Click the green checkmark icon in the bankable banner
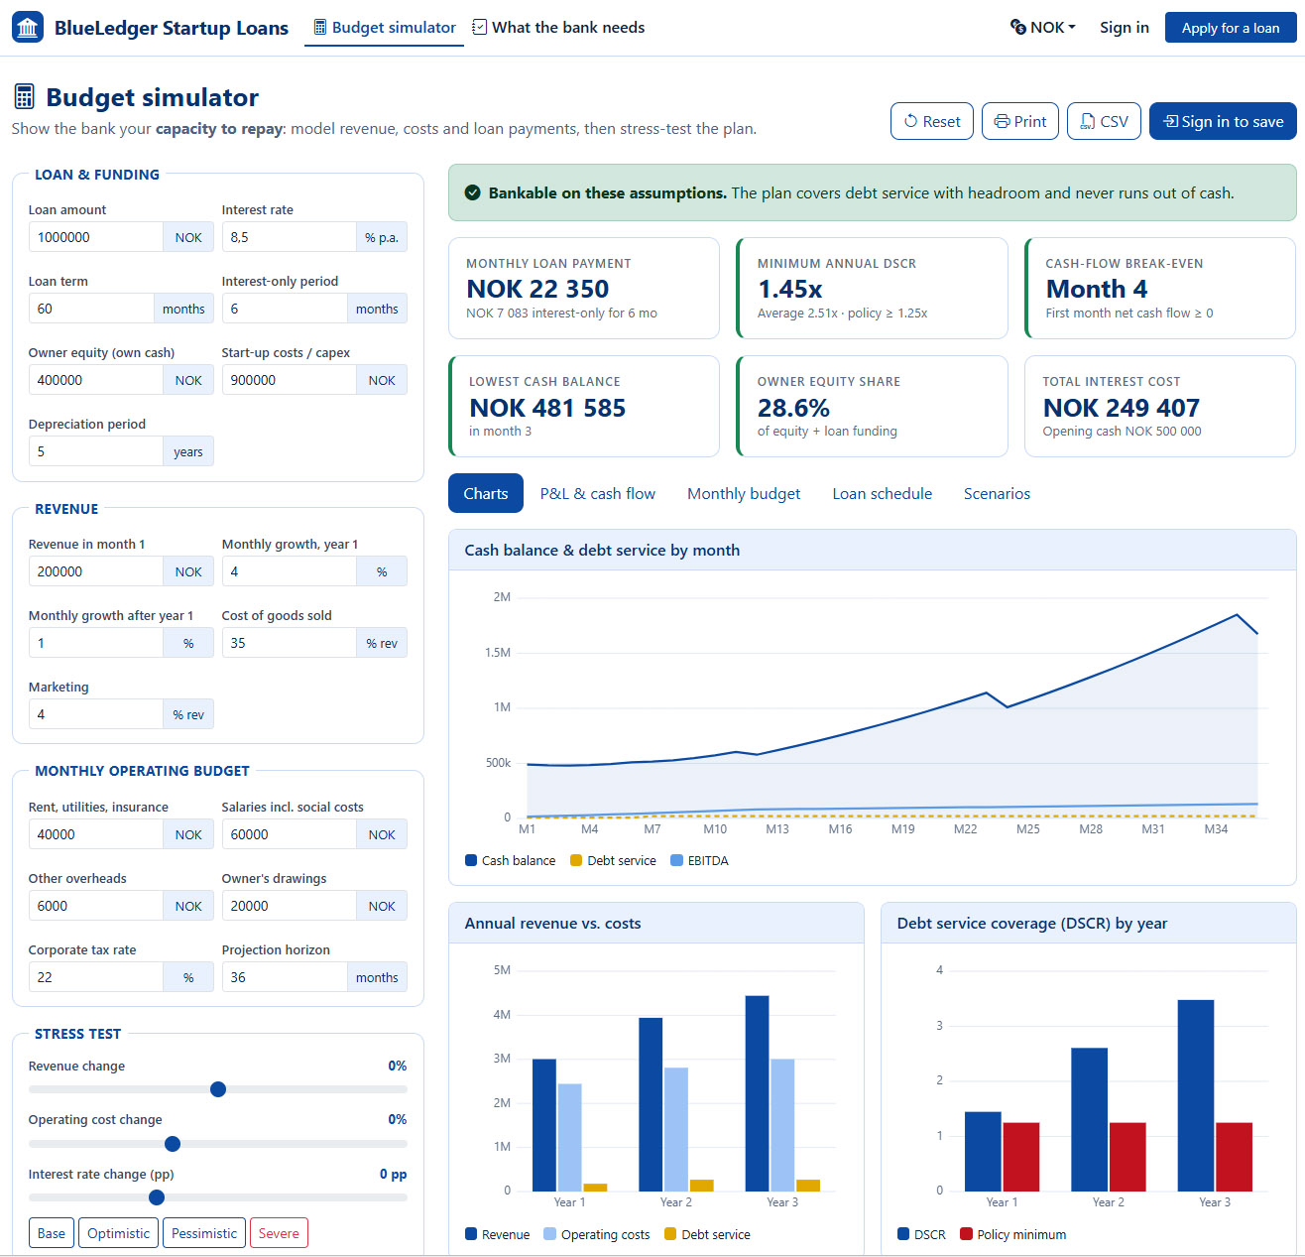This screenshot has width=1305, height=1257. point(473,192)
